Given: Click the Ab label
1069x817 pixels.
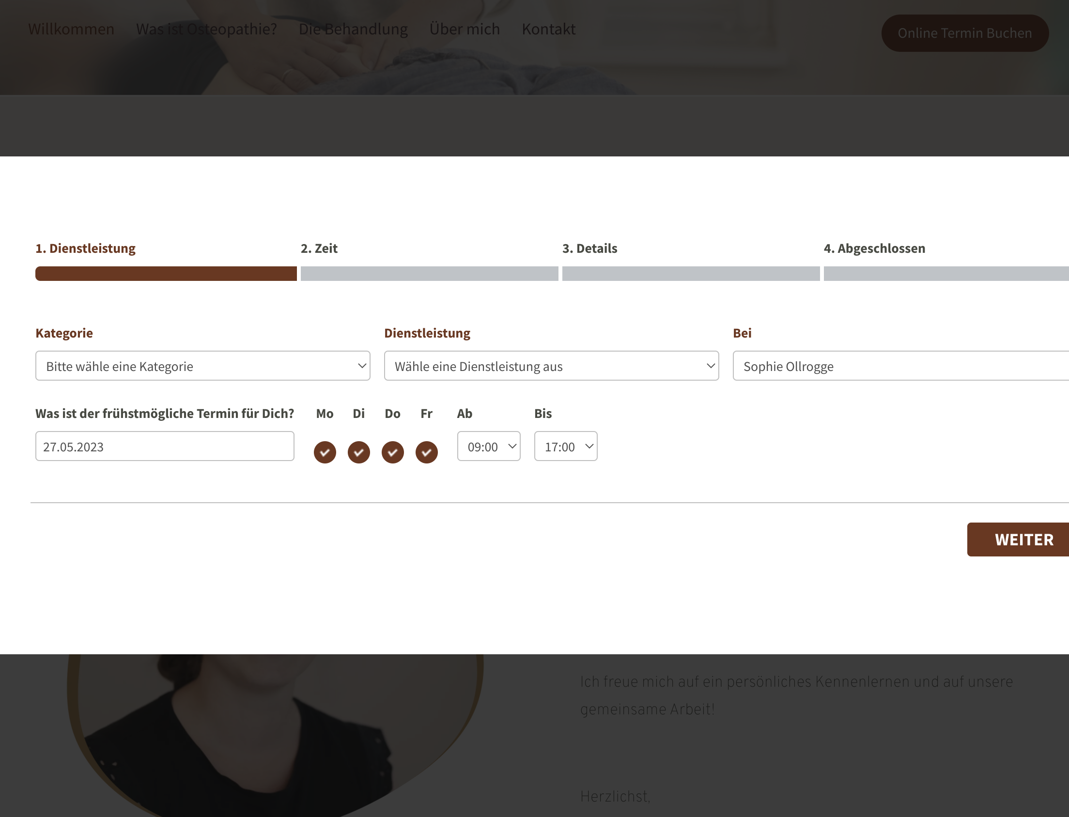Looking at the screenshot, I should point(465,414).
